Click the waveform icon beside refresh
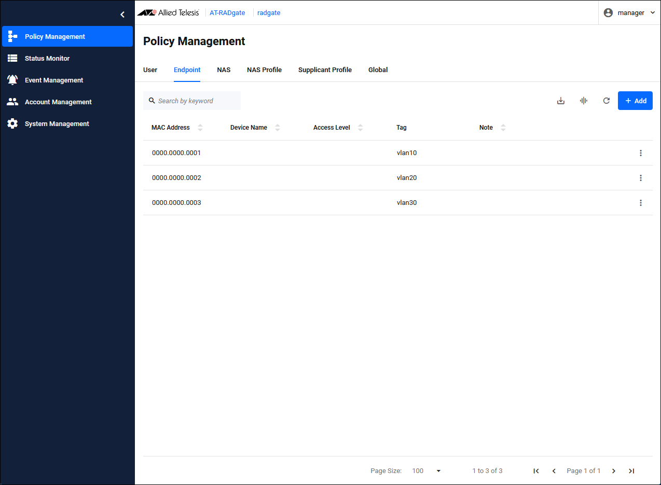The image size is (661, 485). (584, 101)
